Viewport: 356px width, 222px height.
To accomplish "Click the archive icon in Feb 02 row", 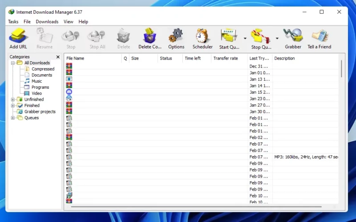I will pyautogui.click(x=69, y=137).
